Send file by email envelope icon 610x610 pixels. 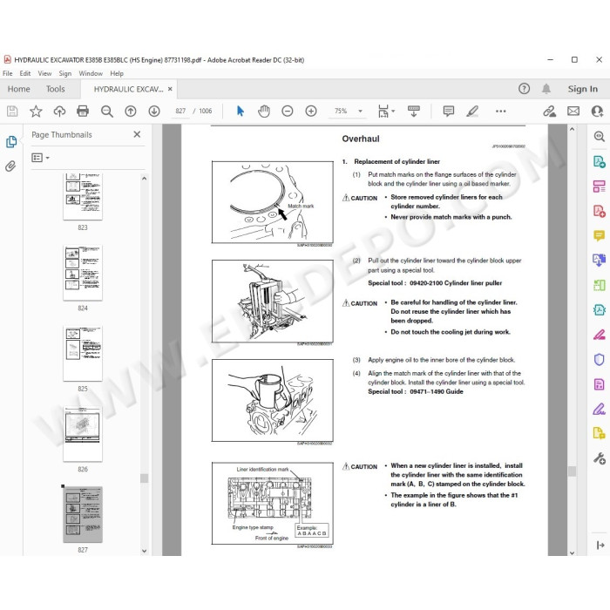click(x=573, y=112)
